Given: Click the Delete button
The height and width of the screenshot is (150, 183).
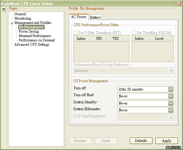Looking at the screenshot, I should [x=106, y=141].
